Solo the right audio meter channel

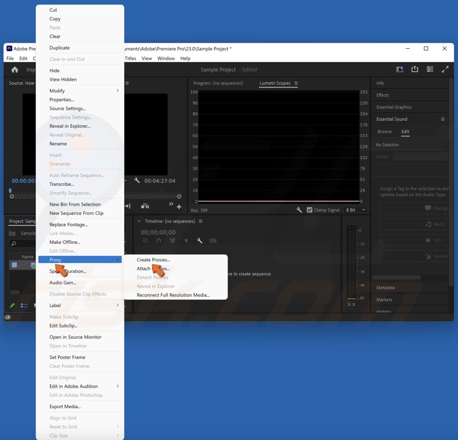click(354, 305)
